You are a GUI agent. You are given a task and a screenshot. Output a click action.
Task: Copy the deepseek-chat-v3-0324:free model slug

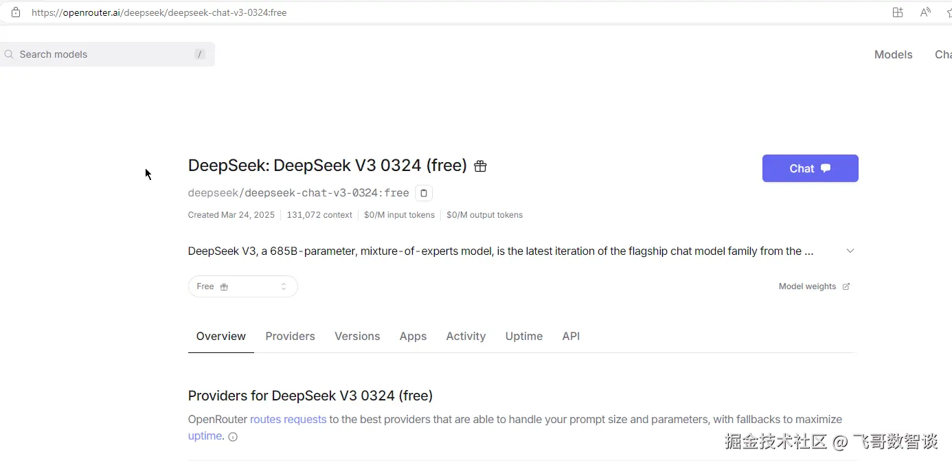click(x=424, y=193)
